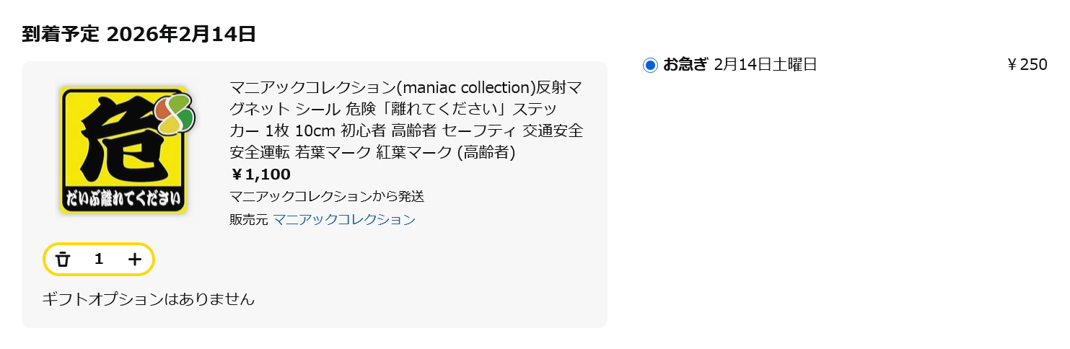The width and height of the screenshot is (1070, 349).
Task: Select the お急ぎ shipping radio button
Action: click(x=650, y=65)
